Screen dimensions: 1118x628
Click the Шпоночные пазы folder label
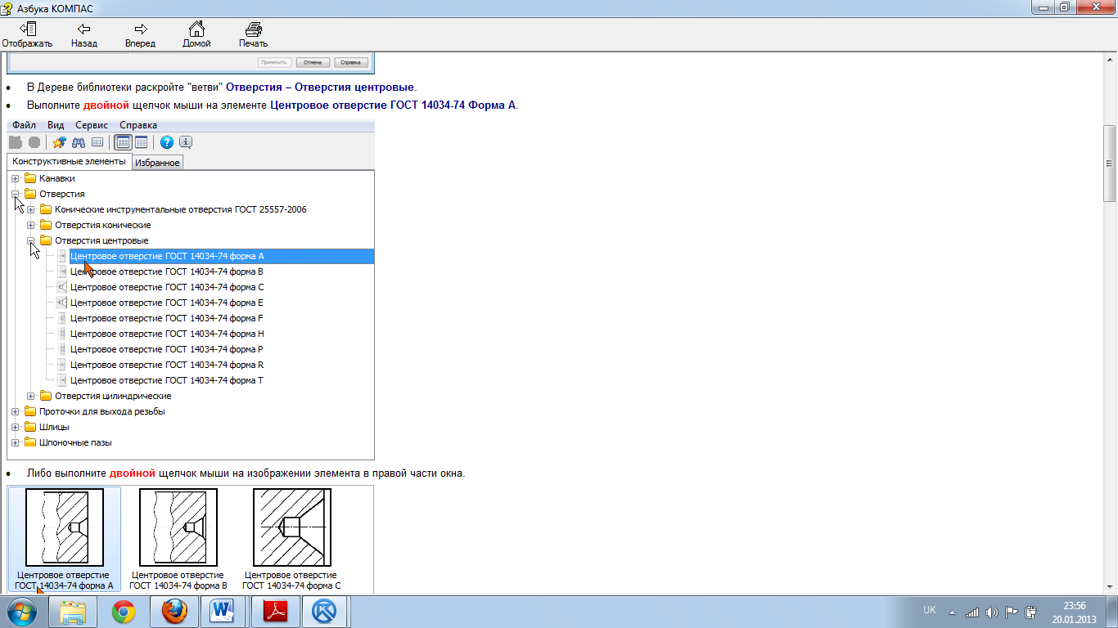(75, 442)
